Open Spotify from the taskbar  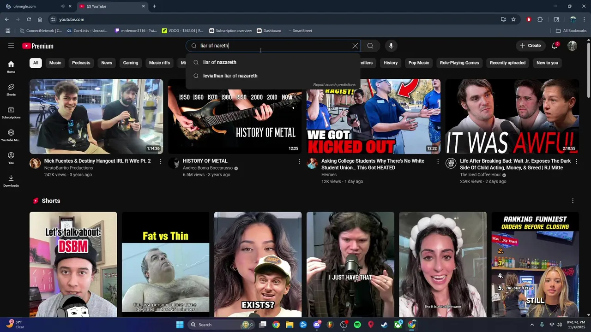click(x=357, y=325)
